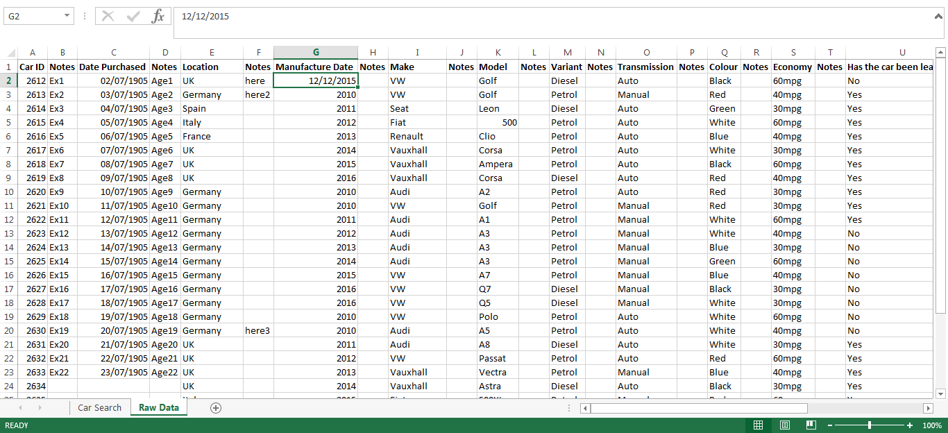Click the Polo model cell
This screenshot has width=948, height=433.
[498, 316]
